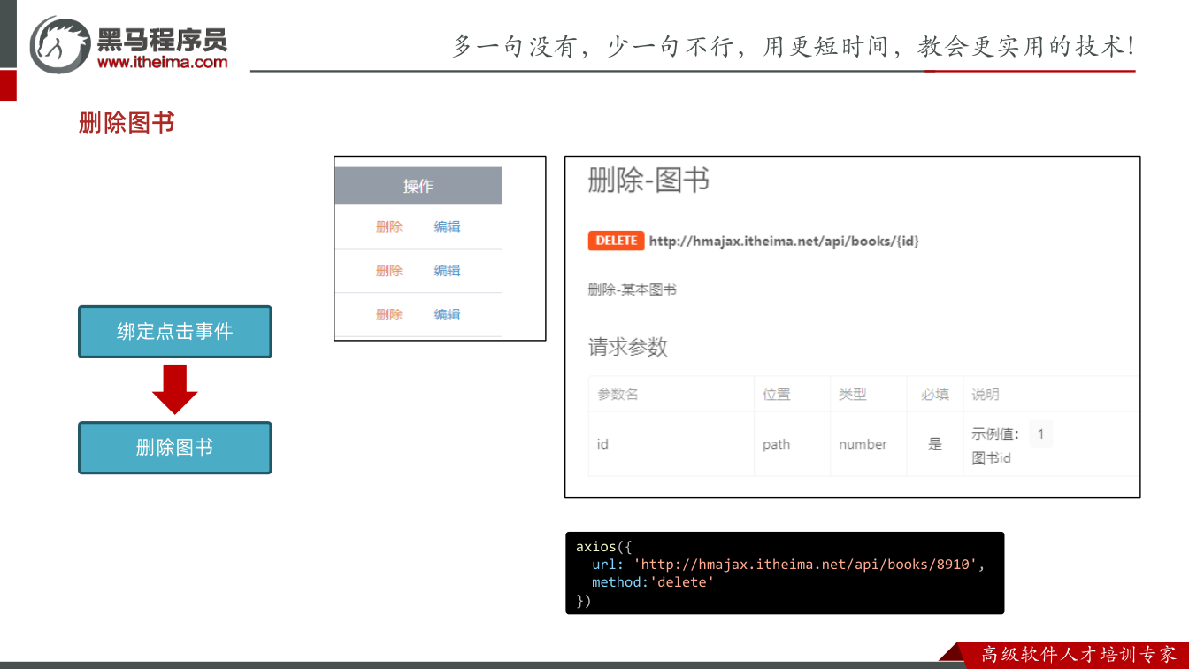
Task: Open the www.itheima.com link
Action: click(x=162, y=62)
